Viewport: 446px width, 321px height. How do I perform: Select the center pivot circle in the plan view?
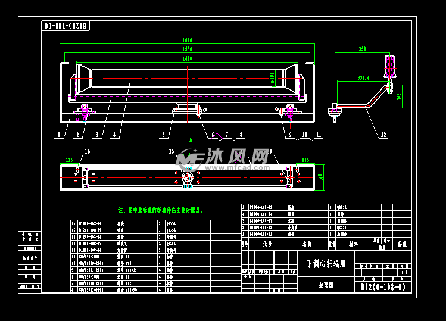[x=188, y=178]
